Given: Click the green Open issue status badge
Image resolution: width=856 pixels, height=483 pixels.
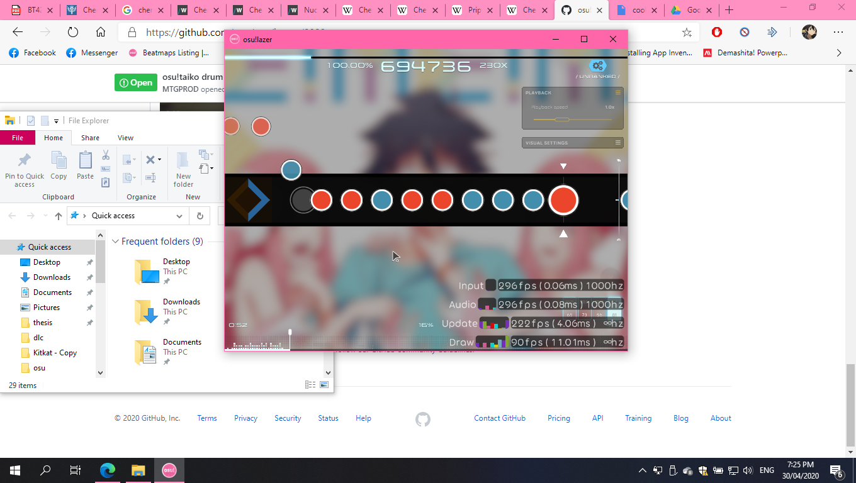Looking at the screenshot, I should pyautogui.click(x=136, y=82).
